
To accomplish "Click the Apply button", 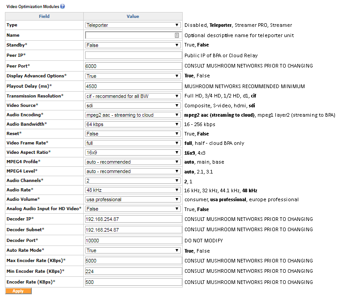I will tap(18, 291).
